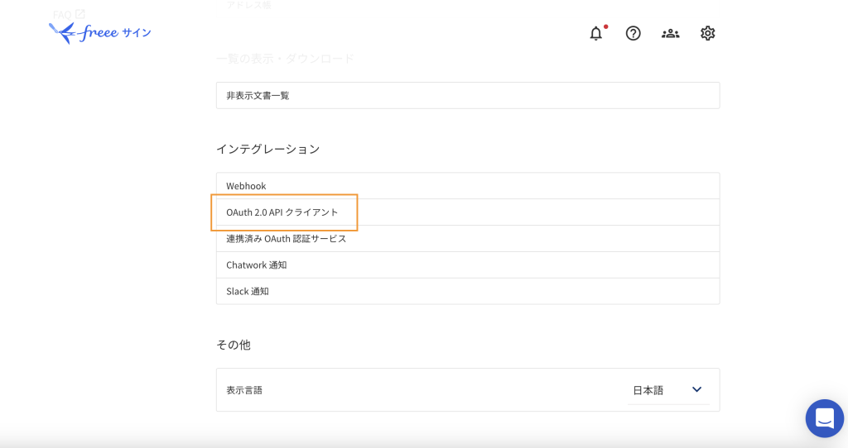Open the settings gear icon
Viewport: 848px width, 448px height.
coord(707,33)
